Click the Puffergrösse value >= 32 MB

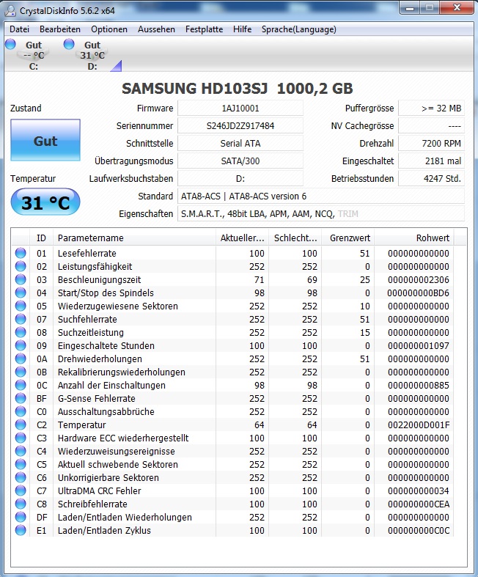click(x=431, y=109)
